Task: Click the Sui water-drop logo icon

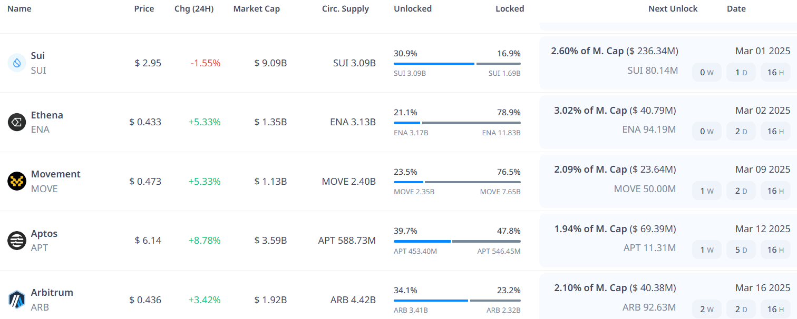Action: coord(17,63)
